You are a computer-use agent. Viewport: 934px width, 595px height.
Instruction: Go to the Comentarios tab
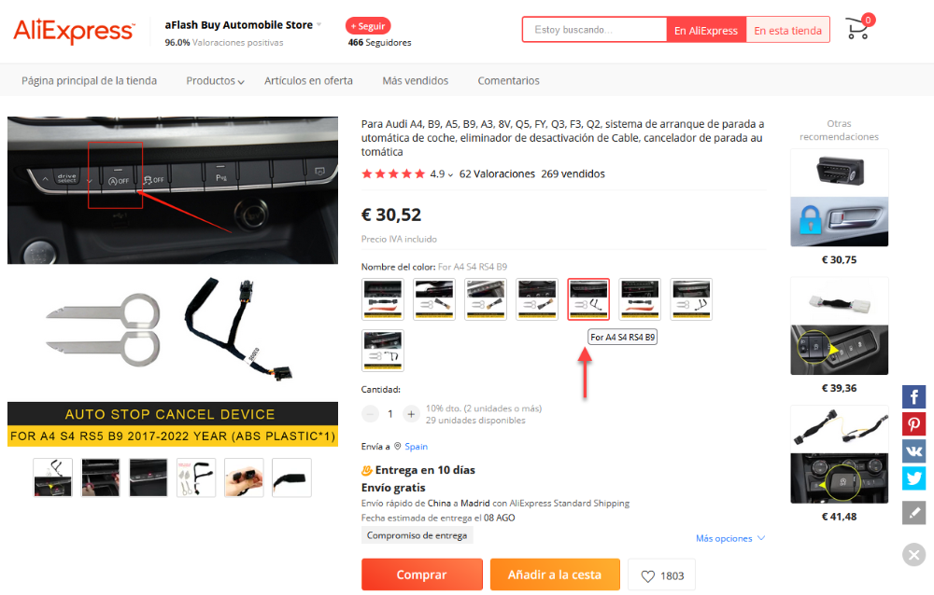(x=509, y=80)
